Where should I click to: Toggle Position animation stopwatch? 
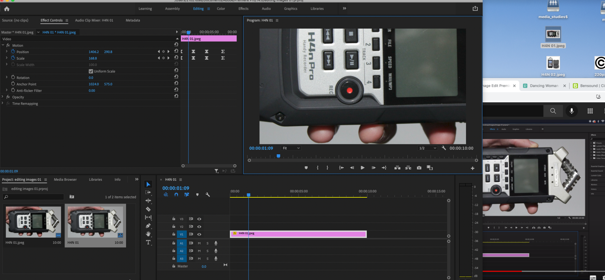pyautogui.click(x=13, y=52)
